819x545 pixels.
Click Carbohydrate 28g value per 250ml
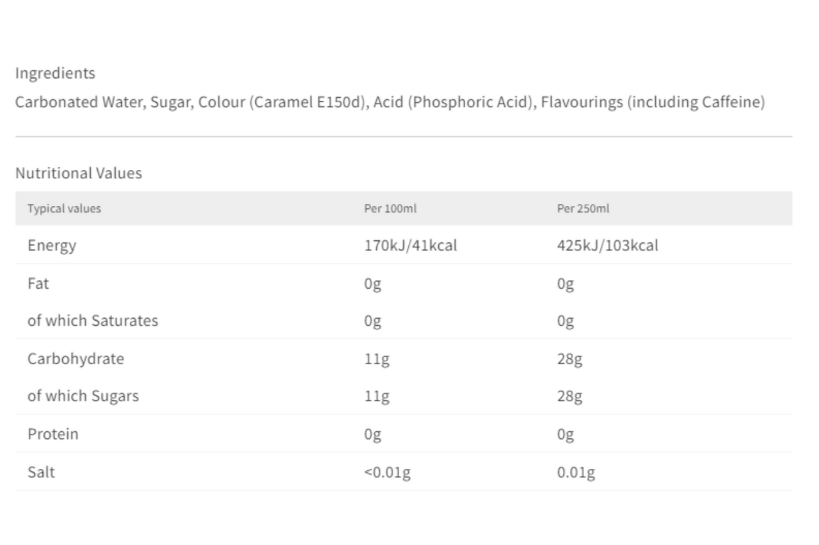(x=569, y=359)
